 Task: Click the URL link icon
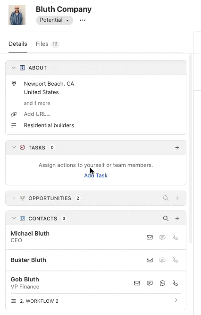click(x=14, y=114)
